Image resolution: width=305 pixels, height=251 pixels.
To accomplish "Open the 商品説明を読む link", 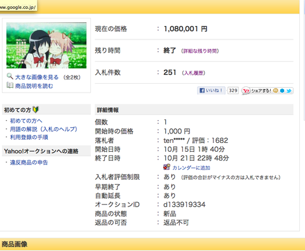I will 34,86.
